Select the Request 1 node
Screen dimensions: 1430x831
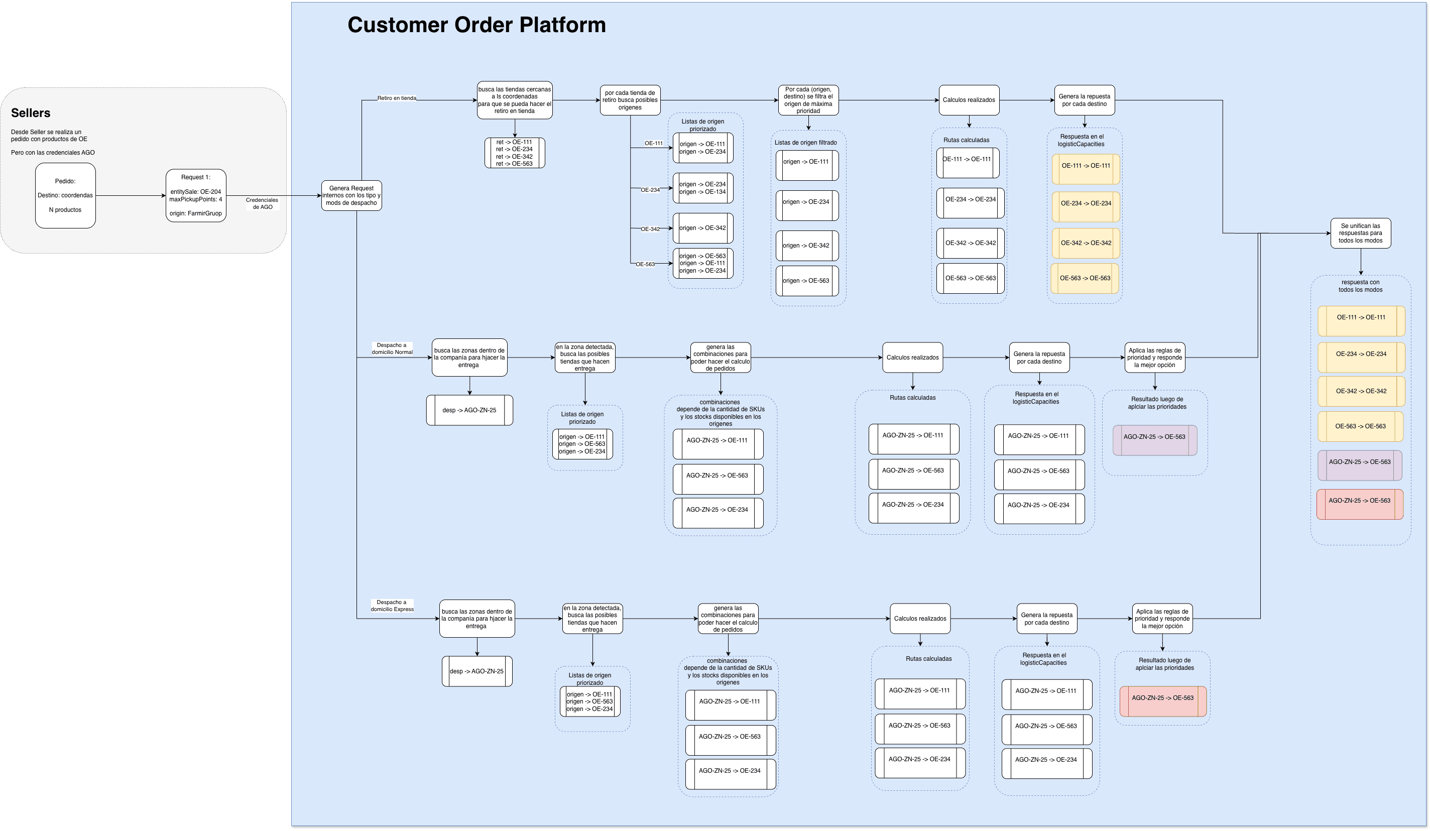pyautogui.click(x=196, y=195)
